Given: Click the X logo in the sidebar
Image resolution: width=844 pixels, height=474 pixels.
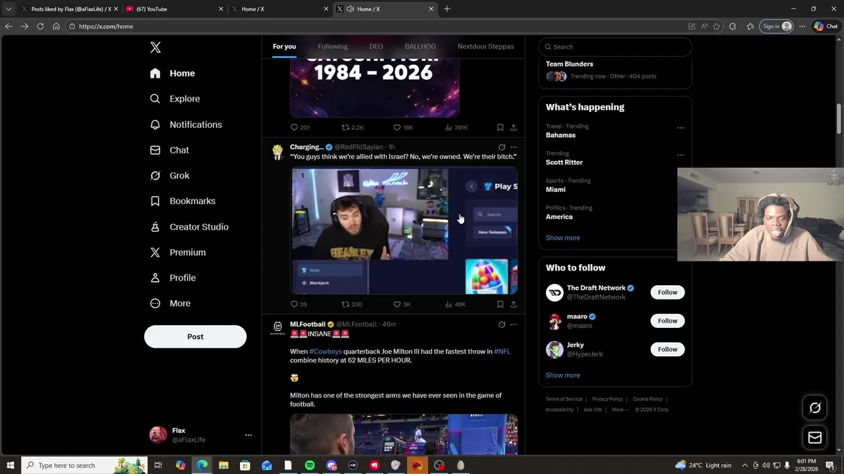Looking at the screenshot, I should [156, 47].
